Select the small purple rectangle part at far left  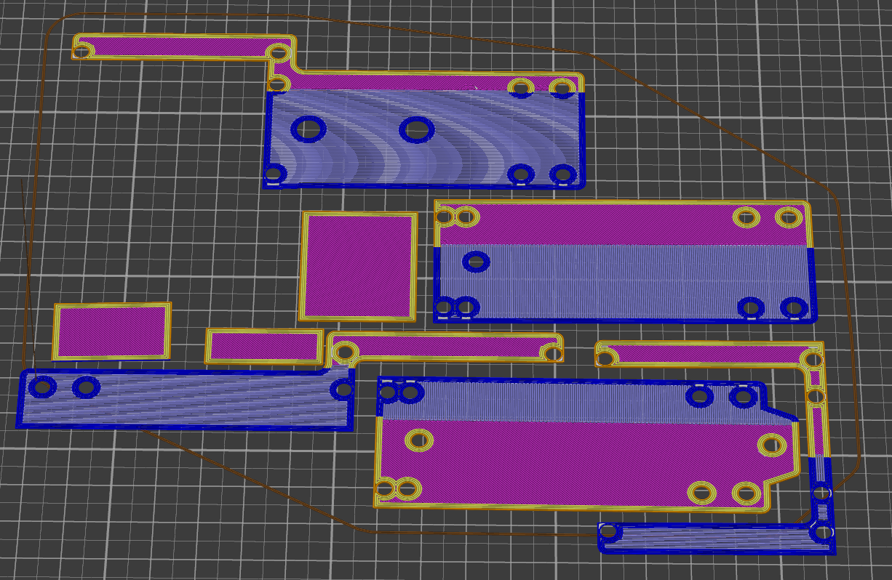(x=112, y=331)
